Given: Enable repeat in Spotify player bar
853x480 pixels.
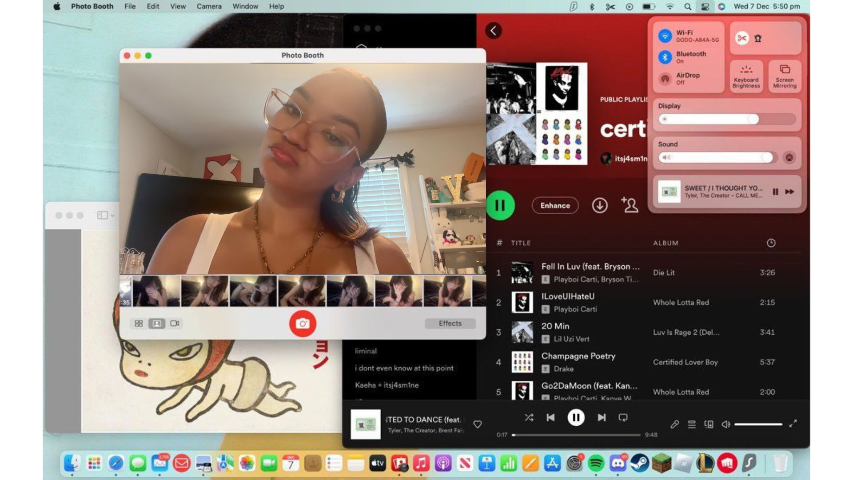Looking at the screenshot, I should [623, 418].
